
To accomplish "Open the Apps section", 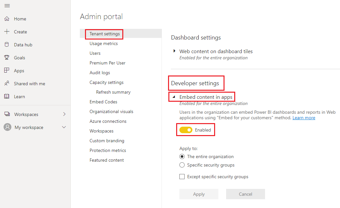I will tap(19, 70).
